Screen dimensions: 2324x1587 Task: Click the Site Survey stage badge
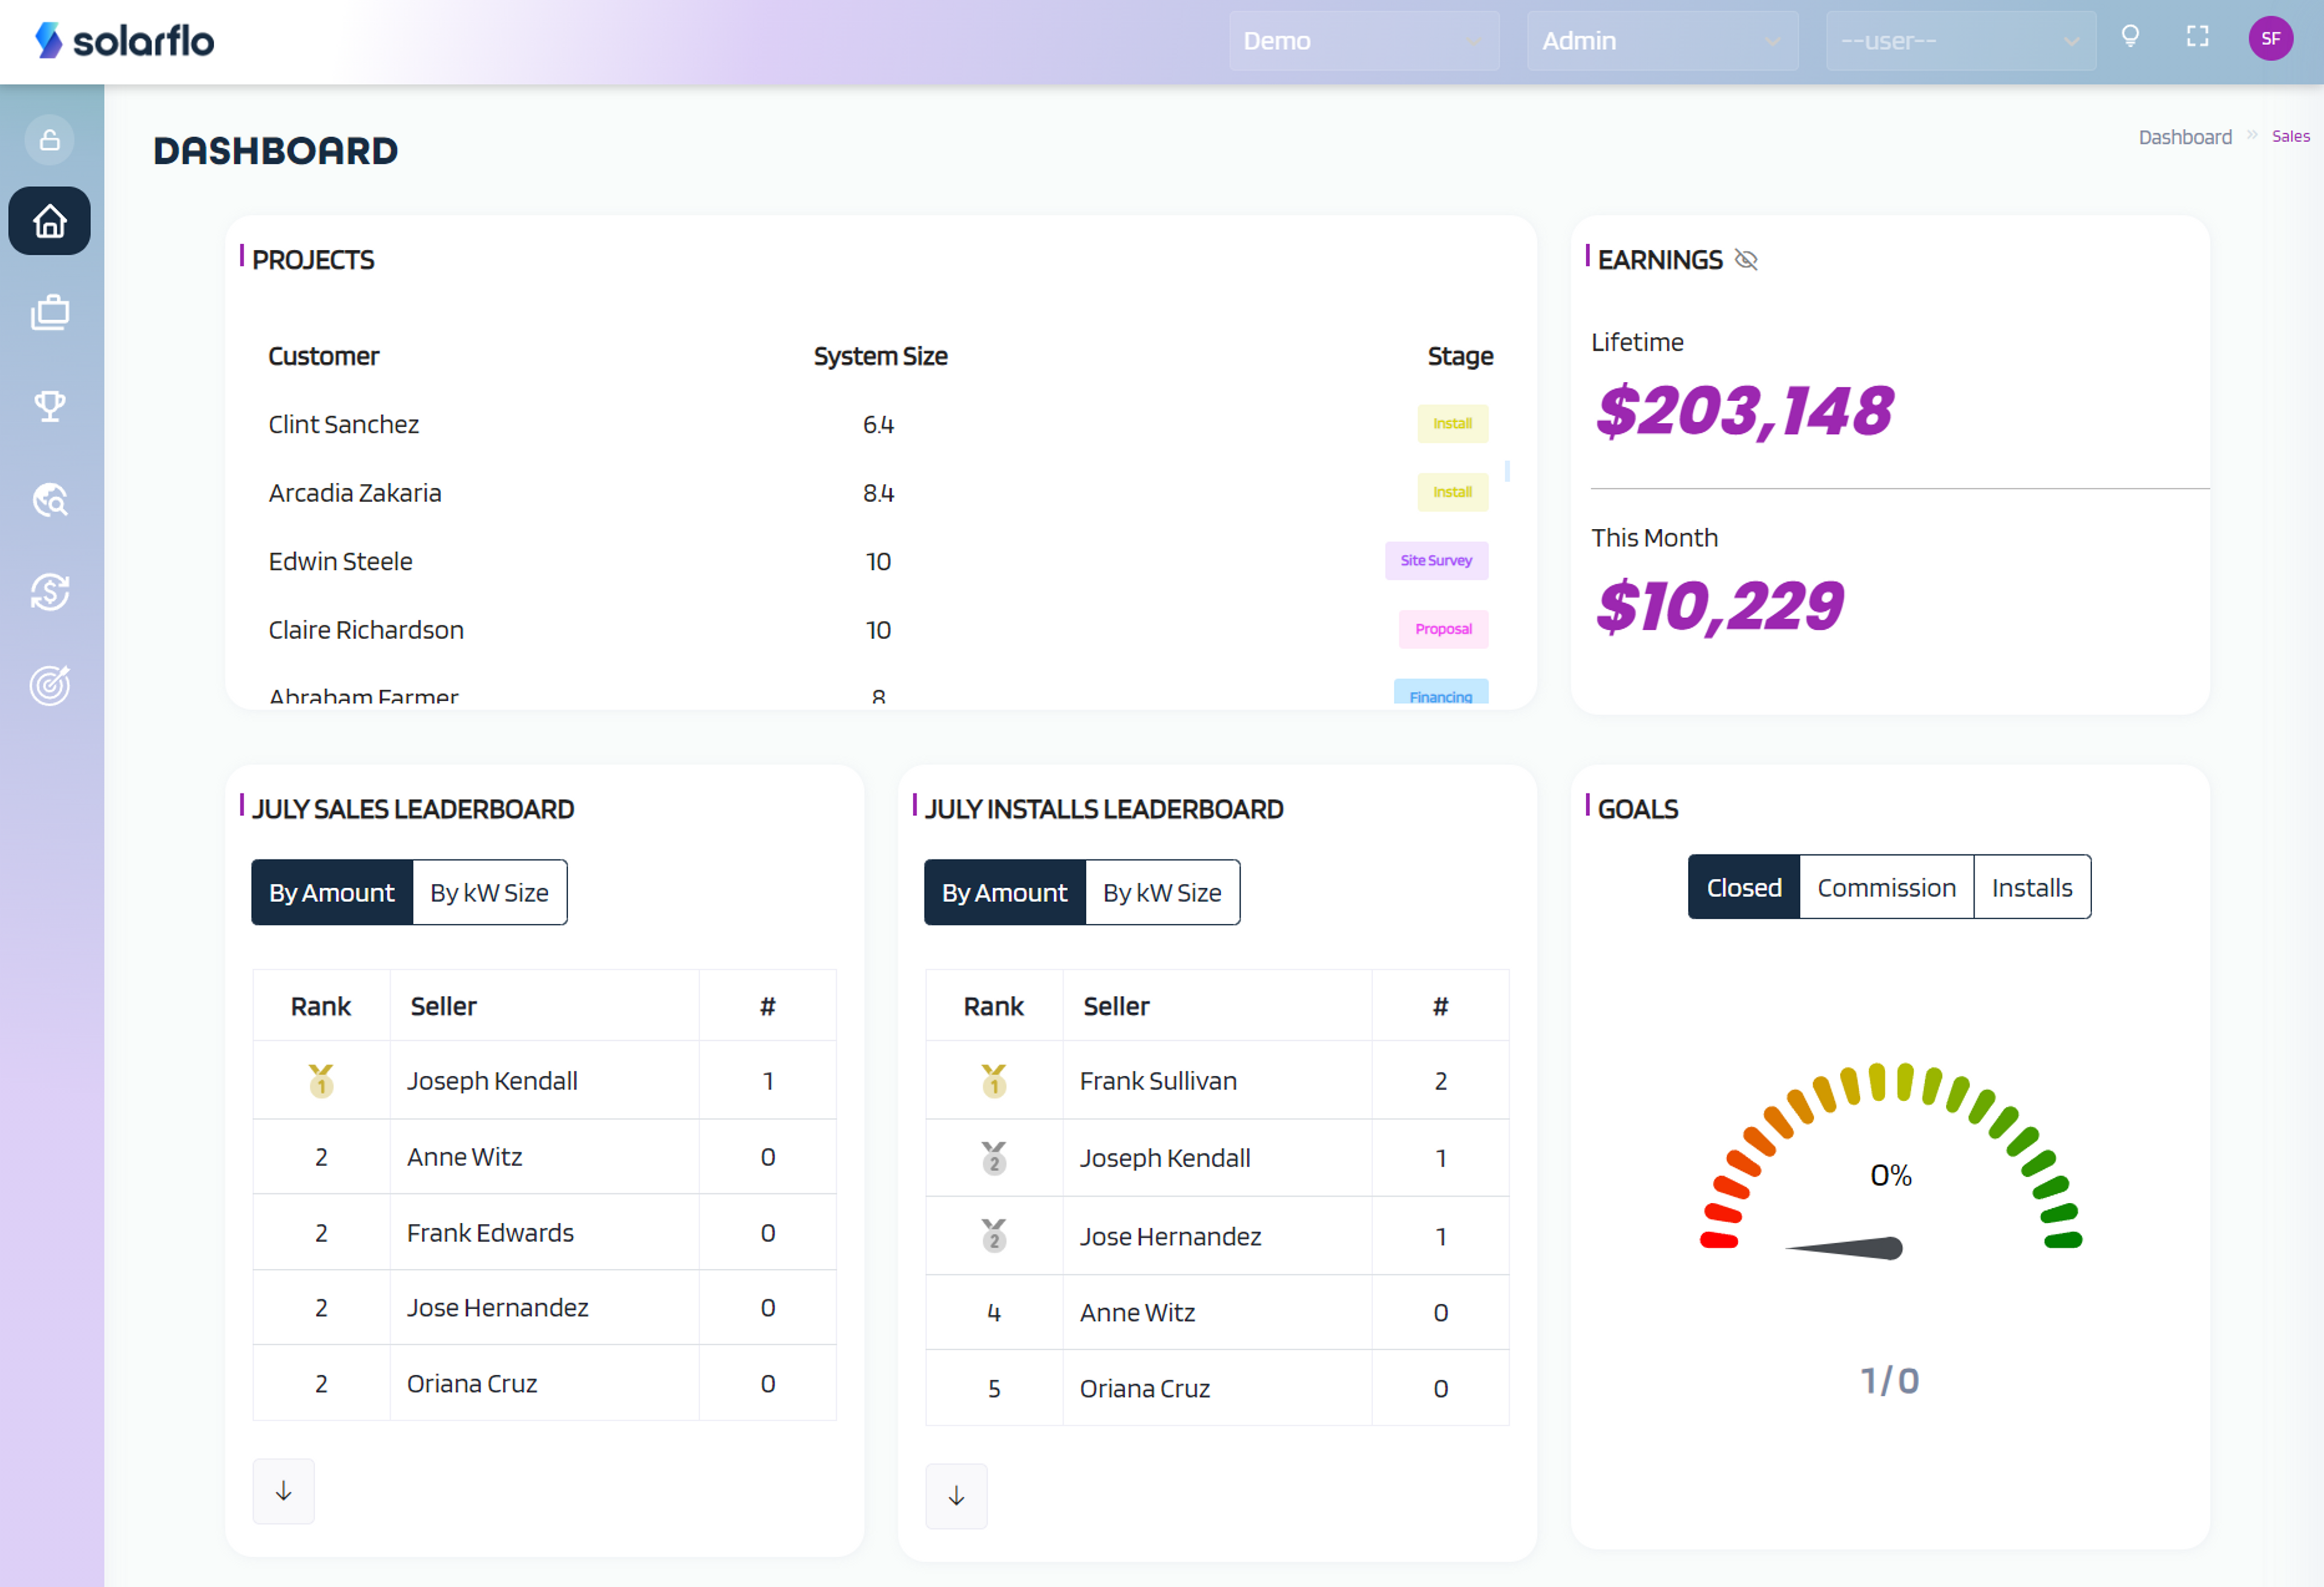pyautogui.click(x=1436, y=560)
